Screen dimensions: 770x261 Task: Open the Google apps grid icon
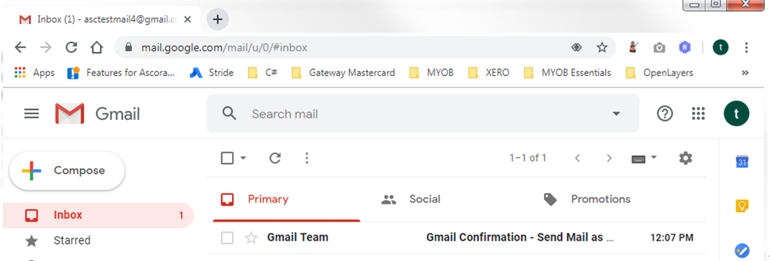click(x=699, y=113)
